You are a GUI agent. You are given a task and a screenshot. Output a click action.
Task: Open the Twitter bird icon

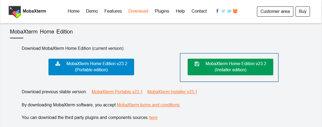click(x=223, y=11)
